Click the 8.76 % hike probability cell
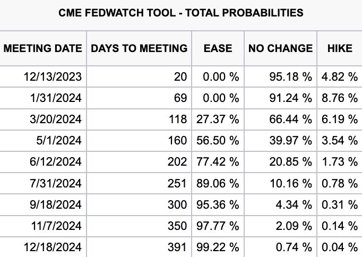The image size is (362, 257). pos(340,98)
